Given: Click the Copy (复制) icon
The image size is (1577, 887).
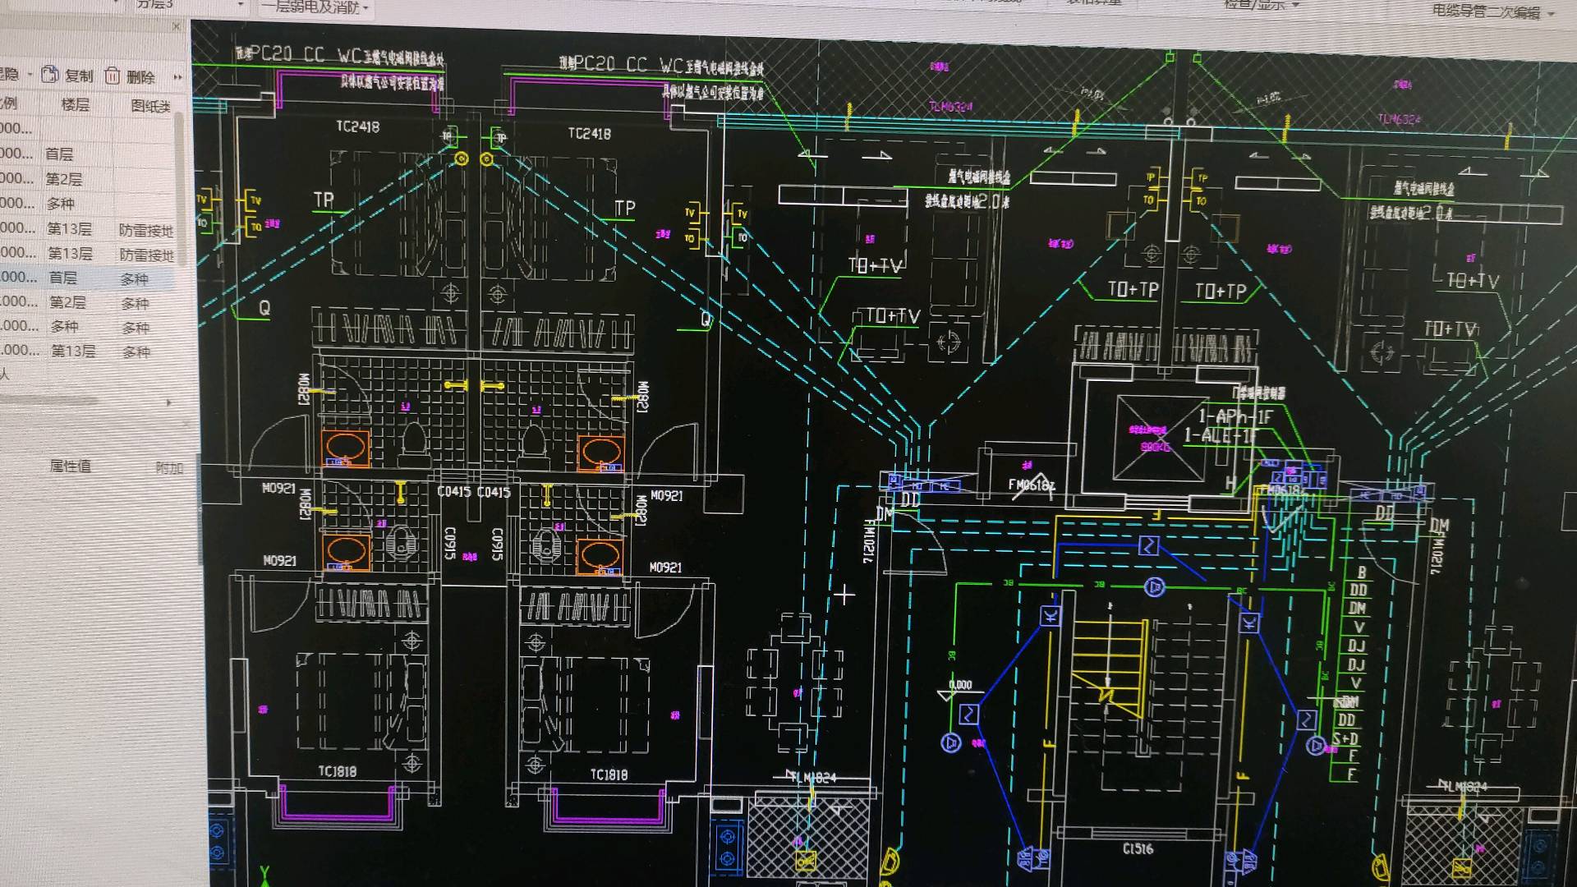Looking at the screenshot, I should (50, 75).
